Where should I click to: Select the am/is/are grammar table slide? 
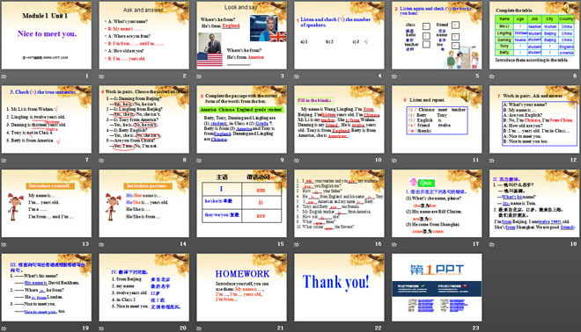click(241, 204)
